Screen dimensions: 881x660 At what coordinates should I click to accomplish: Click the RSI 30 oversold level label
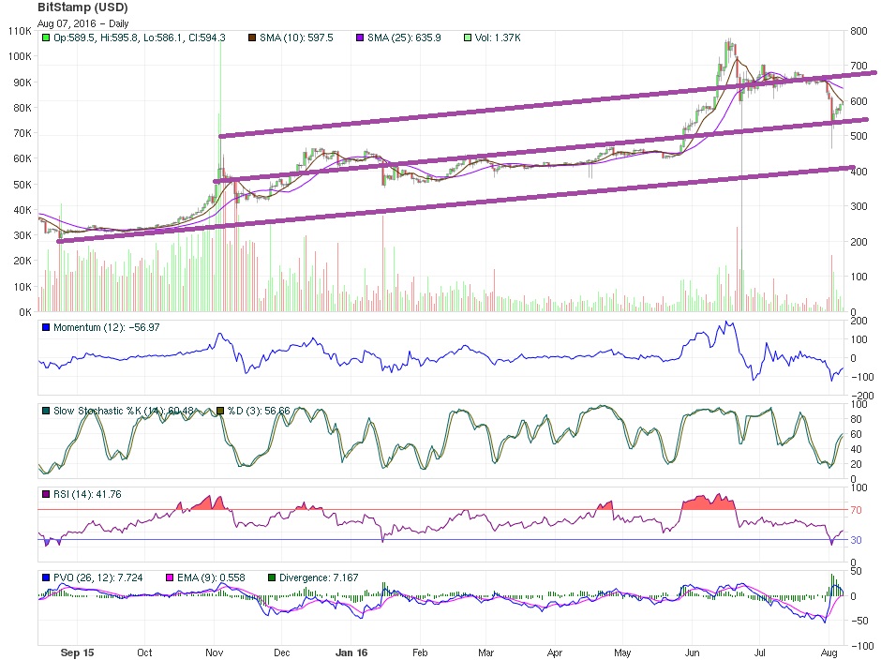856,540
